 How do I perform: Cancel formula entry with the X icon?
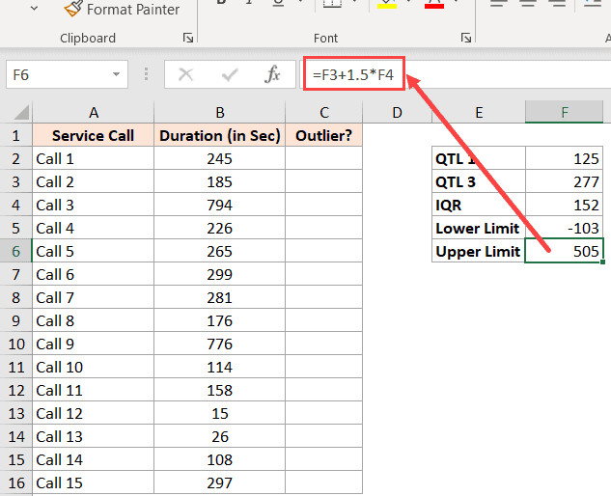pos(185,74)
